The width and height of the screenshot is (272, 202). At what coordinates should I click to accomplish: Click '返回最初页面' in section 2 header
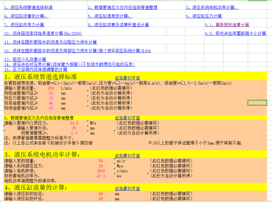(x=128, y=118)
